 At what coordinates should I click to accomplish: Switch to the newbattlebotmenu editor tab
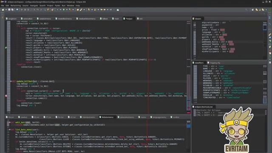coord(86,19)
